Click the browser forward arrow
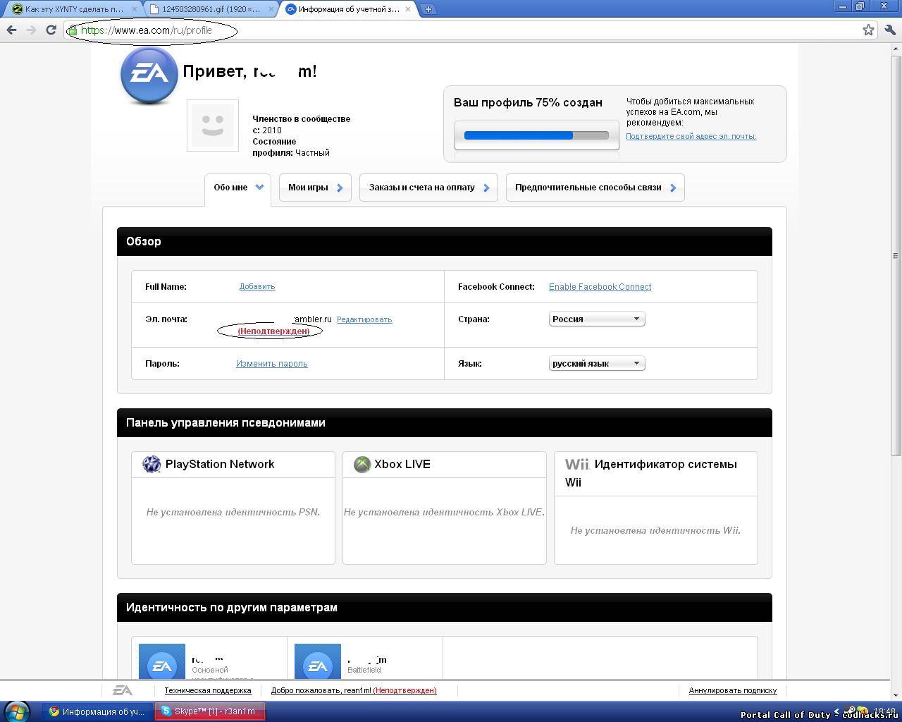This screenshot has width=902, height=722. click(x=31, y=30)
